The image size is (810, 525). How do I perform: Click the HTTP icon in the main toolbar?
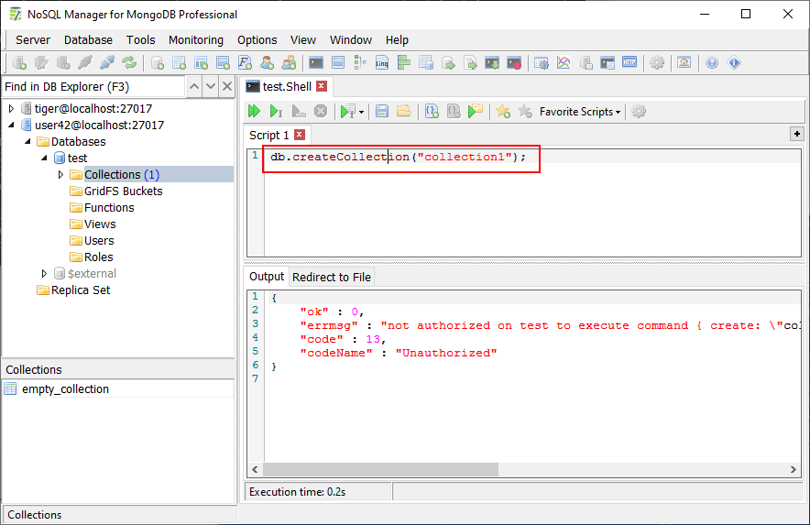click(629, 63)
